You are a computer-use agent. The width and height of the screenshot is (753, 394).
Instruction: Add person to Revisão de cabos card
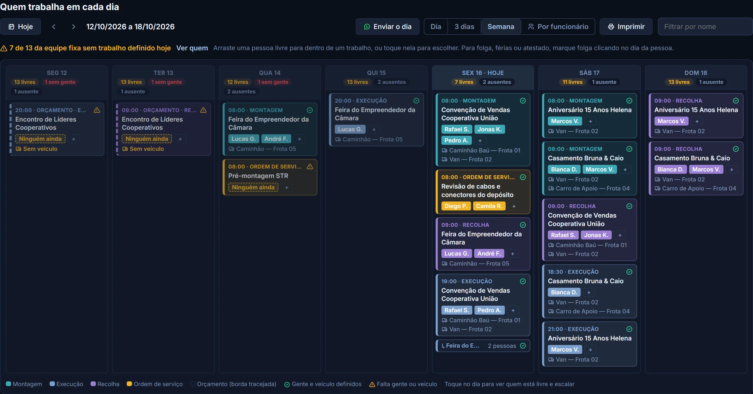pyautogui.click(x=514, y=206)
